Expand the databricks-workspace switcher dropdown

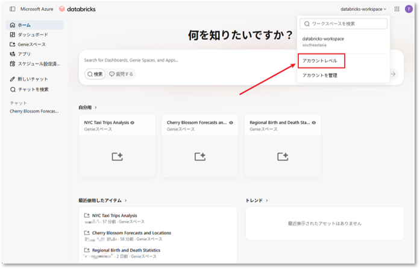point(363,9)
